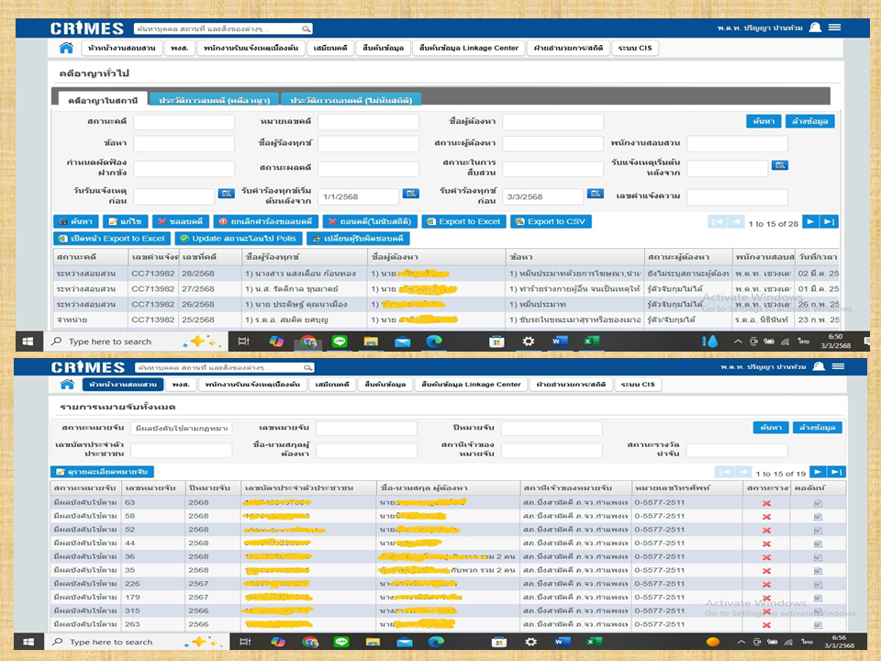Click calendar icon beside the 1/1/2568 date

tap(410, 194)
